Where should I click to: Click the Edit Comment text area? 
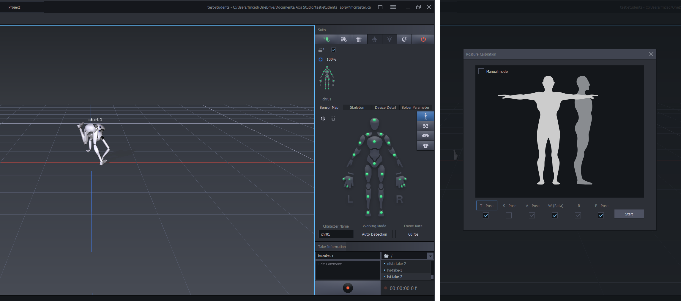click(348, 270)
